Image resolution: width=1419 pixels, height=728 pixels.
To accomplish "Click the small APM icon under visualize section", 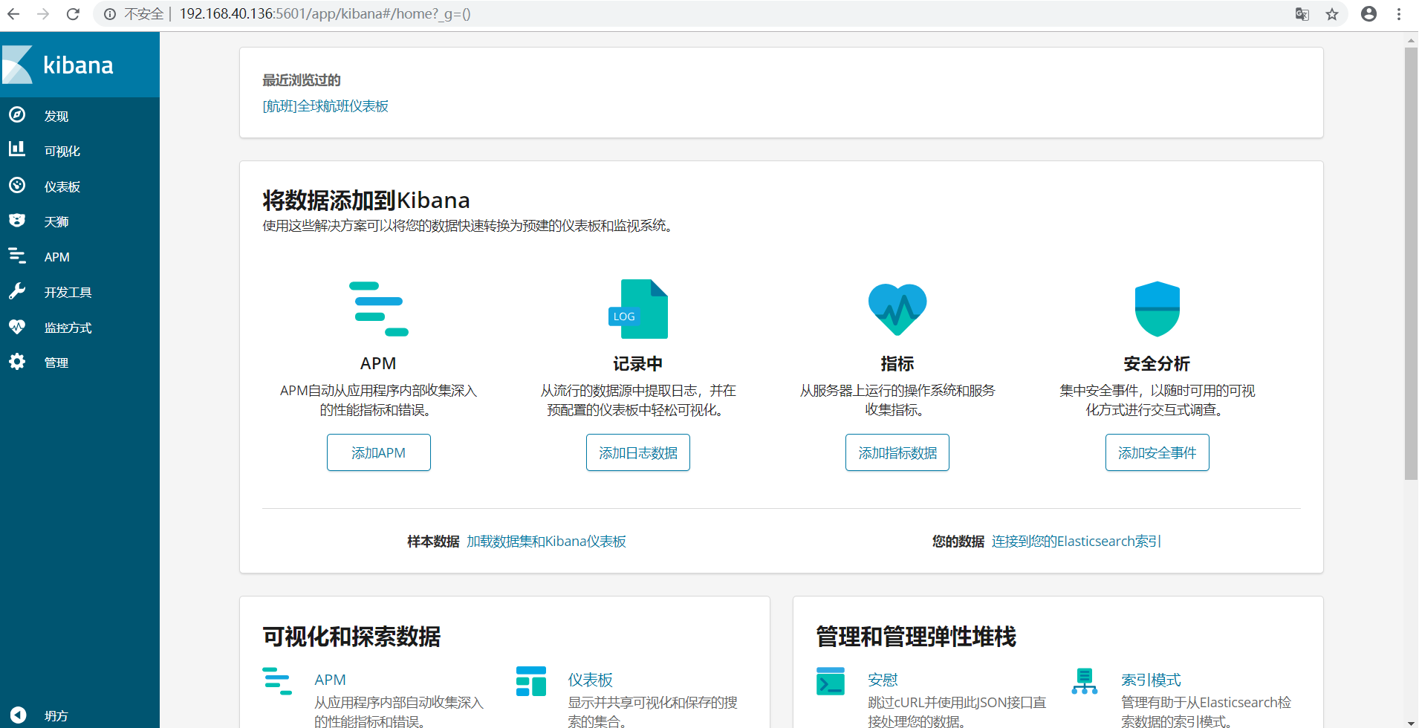I will (277, 681).
